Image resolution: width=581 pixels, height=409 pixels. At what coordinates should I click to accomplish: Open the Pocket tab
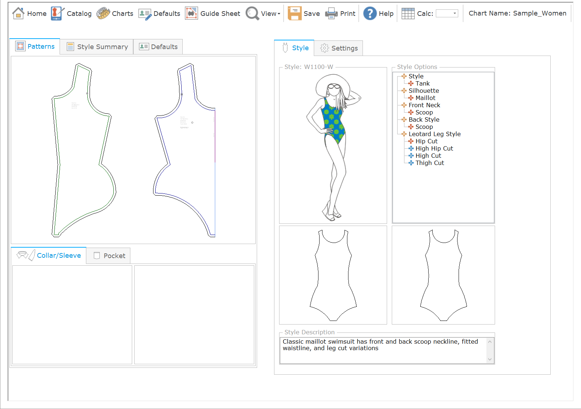tap(109, 256)
